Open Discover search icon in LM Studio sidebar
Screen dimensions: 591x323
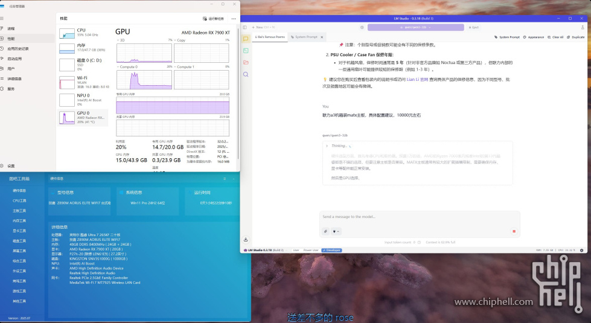(x=246, y=74)
